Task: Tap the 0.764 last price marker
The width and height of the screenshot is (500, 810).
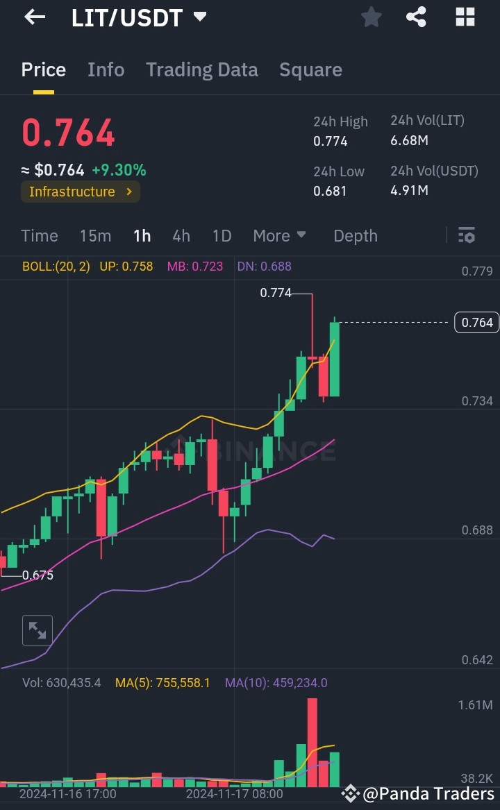Action: tap(476, 322)
